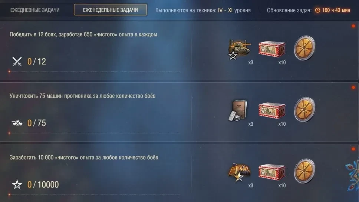Screen dimensions: 359x202
Task: Click the orange coin in first task
Action: click(304, 48)
